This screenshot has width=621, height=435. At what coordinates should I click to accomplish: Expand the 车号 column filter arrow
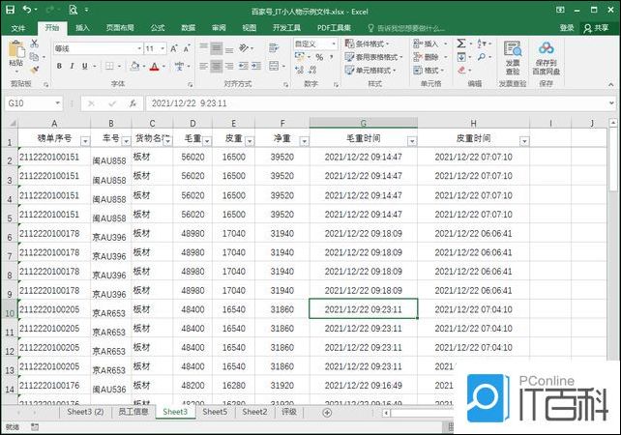[x=124, y=141]
